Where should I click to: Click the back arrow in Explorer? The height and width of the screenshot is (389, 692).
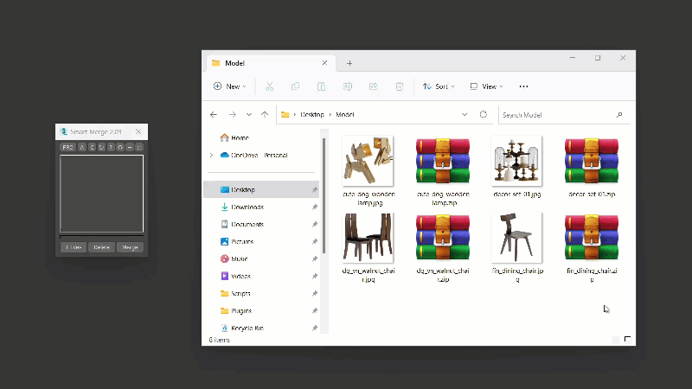tap(214, 114)
